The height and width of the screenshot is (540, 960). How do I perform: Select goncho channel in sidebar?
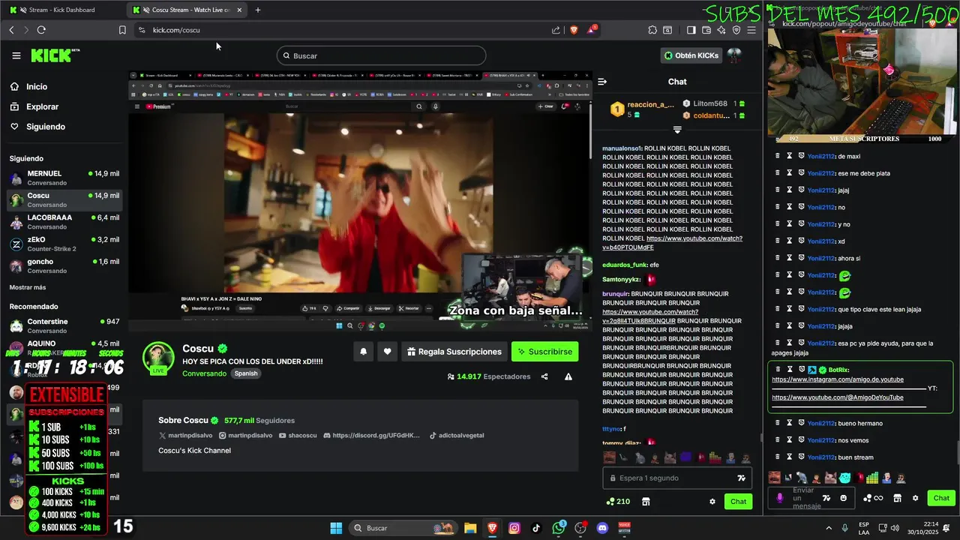[64, 266]
